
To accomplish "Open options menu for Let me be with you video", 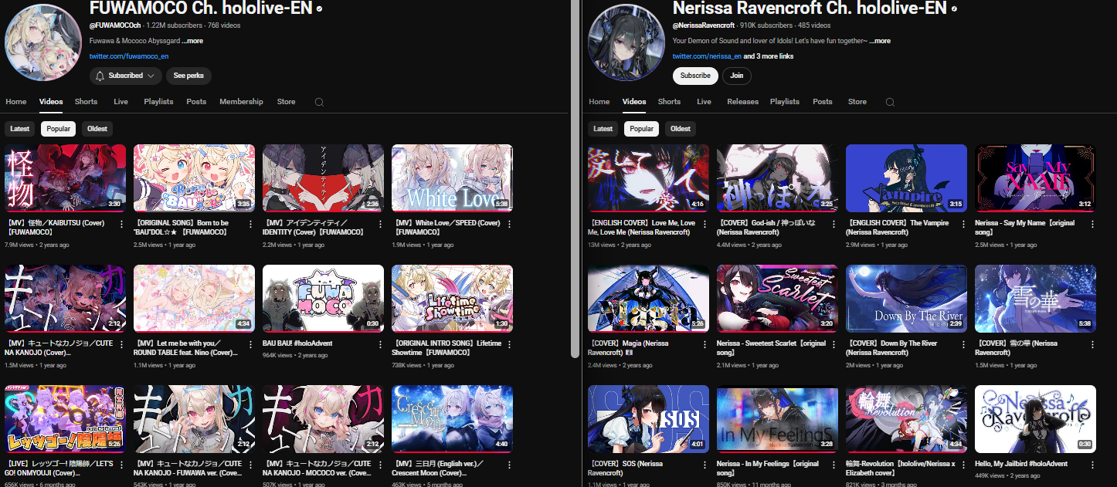I will click(250, 344).
